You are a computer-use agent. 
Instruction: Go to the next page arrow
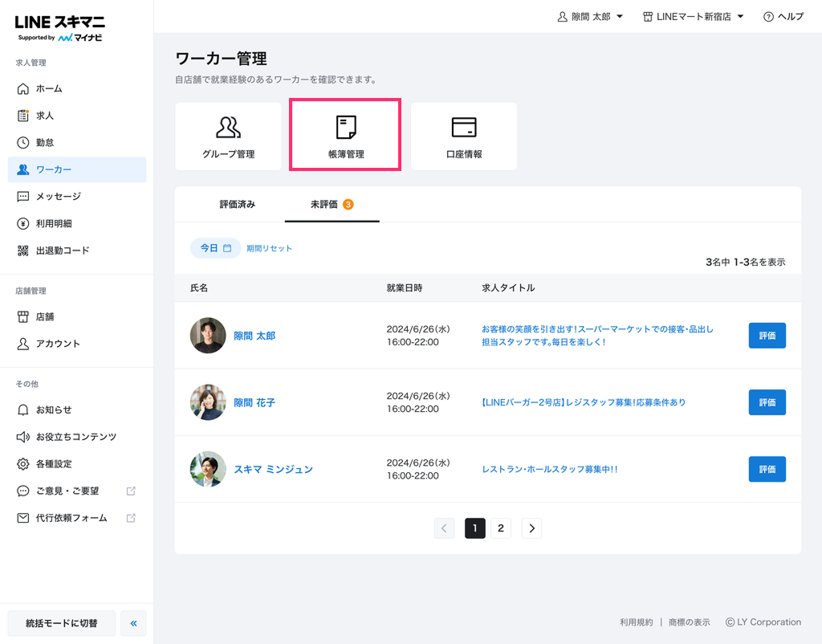pos(531,528)
